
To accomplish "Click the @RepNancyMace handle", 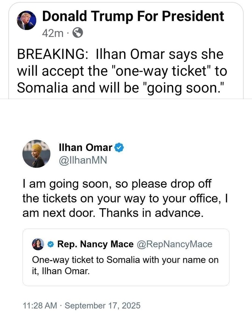I will (x=175, y=244).
